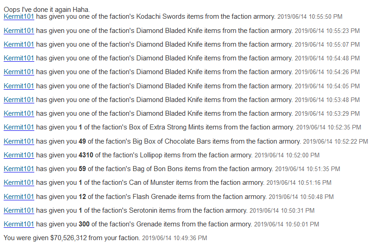The image size is (374, 247).
Task: Open Kermit101 link at 10:55:07 PM entry
Action: [x=19, y=44]
